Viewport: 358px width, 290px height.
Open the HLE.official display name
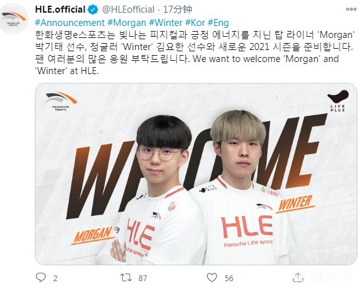point(60,9)
